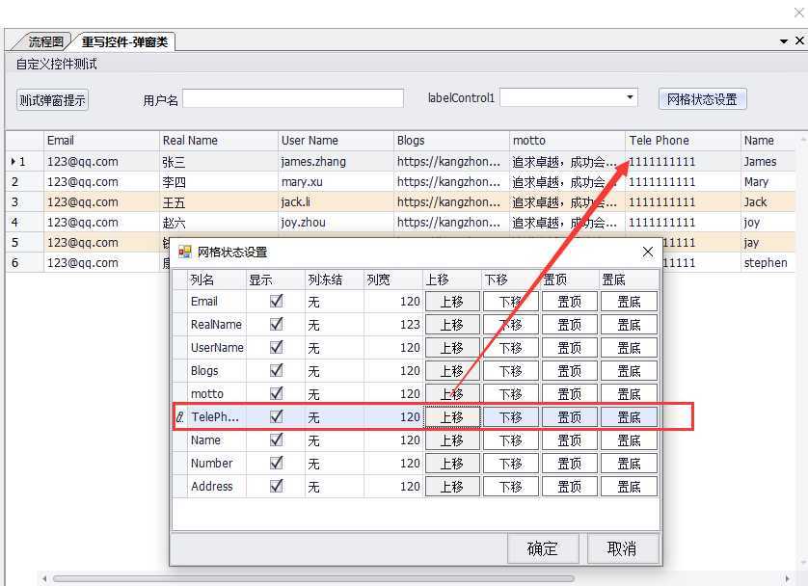Click the tab list dropdown arrow

784,41
